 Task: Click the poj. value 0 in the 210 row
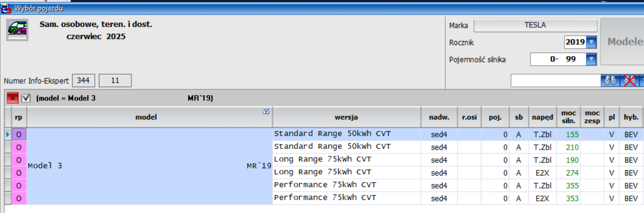pyautogui.click(x=495, y=147)
